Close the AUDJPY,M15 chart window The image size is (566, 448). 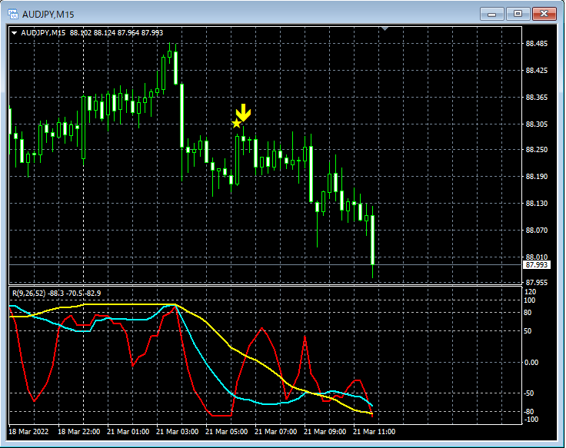(x=544, y=14)
